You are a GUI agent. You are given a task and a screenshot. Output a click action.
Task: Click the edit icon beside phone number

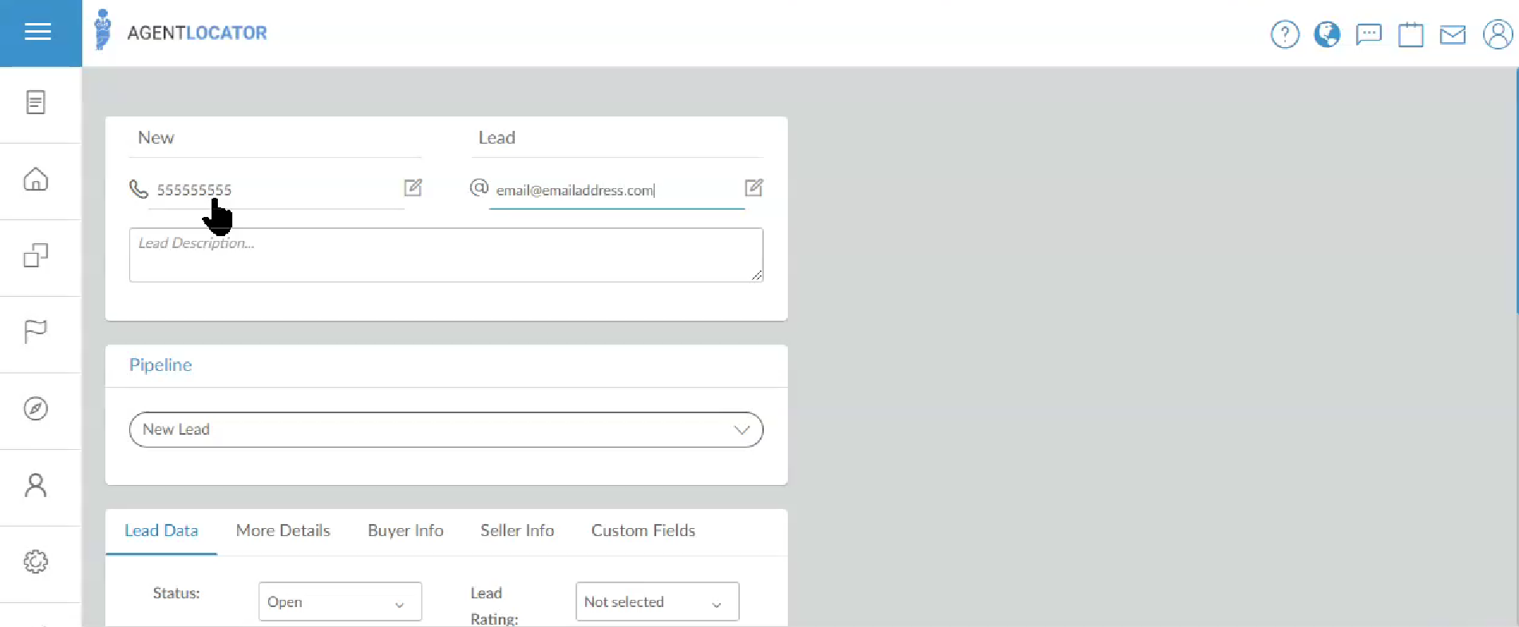click(x=413, y=187)
